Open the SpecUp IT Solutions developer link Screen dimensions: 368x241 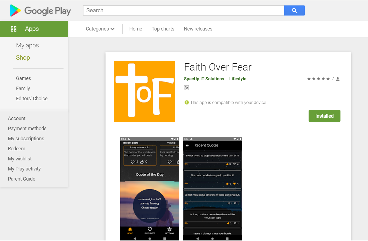point(204,79)
